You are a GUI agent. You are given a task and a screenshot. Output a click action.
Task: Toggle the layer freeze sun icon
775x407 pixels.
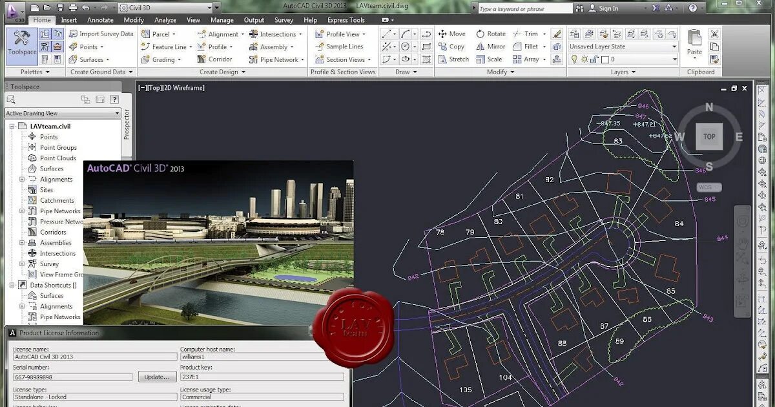click(x=584, y=59)
